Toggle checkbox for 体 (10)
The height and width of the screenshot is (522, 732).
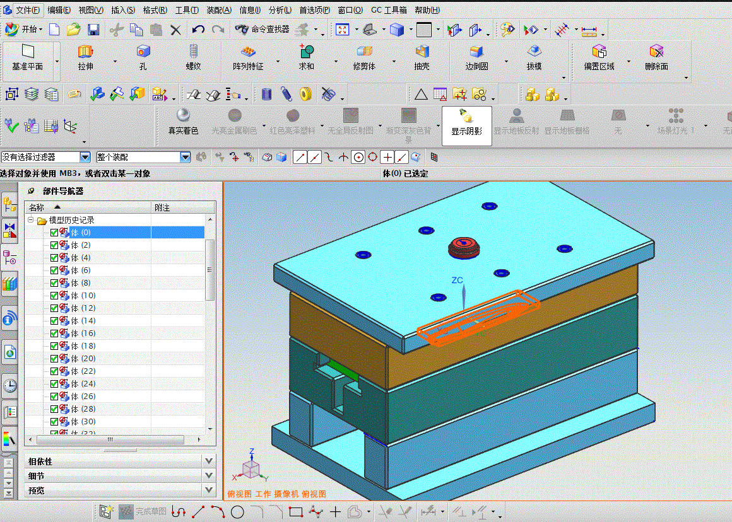click(x=54, y=296)
